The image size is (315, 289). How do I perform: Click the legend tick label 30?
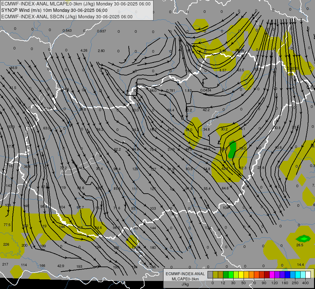[233, 283]
